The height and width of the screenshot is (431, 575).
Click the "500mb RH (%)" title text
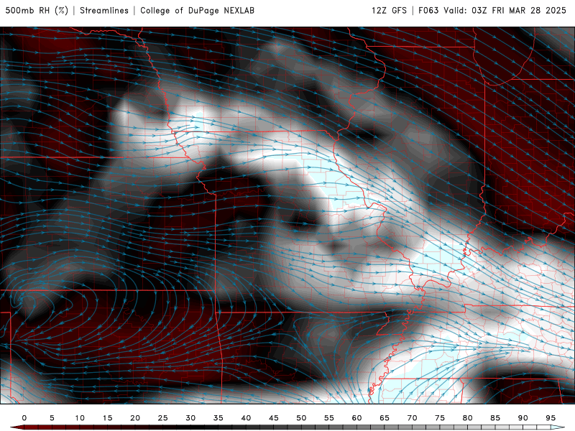(37, 10)
